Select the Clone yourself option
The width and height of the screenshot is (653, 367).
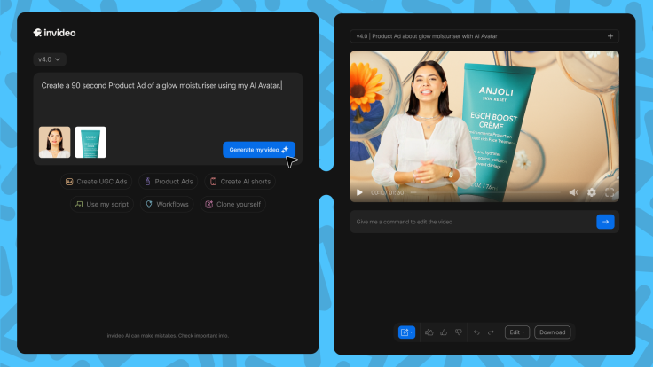pyautogui.click(x=233, y=204)
